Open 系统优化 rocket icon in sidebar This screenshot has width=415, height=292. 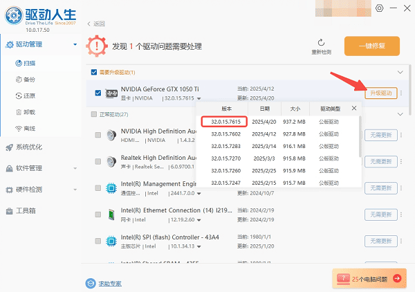coord(8,147)
